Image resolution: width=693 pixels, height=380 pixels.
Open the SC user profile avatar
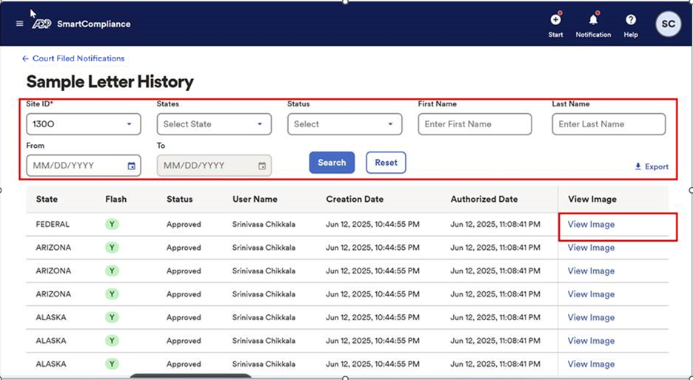pos(668,24)
